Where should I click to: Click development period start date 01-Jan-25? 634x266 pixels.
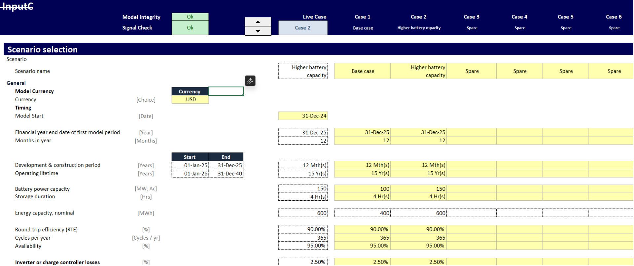[190, 165]
